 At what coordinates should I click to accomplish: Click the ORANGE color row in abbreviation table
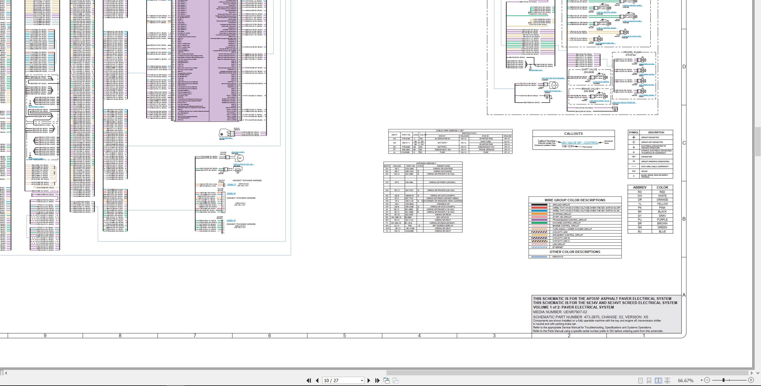tap(650, 200)
